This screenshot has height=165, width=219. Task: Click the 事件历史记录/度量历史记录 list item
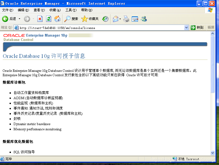click(48, 113)
